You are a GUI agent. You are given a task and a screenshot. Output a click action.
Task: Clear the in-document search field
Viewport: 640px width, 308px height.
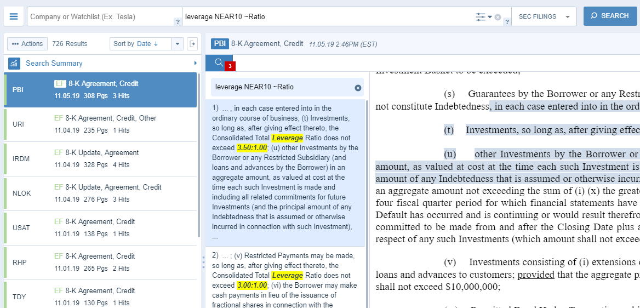[358, 88]
